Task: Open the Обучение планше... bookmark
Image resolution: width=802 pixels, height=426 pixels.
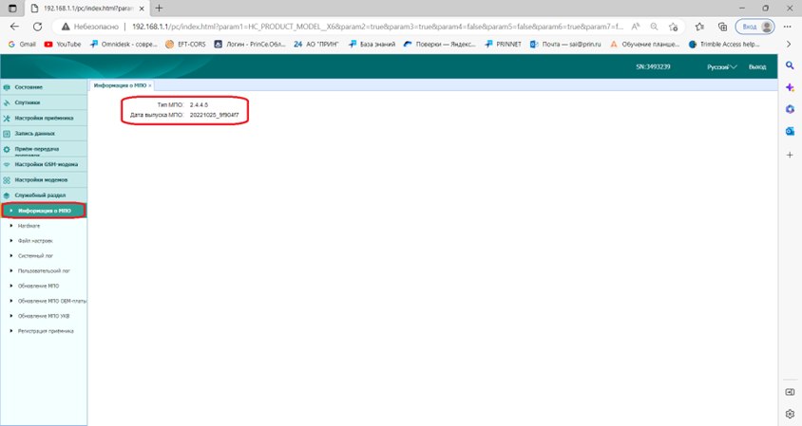Action: pos(644,45)
